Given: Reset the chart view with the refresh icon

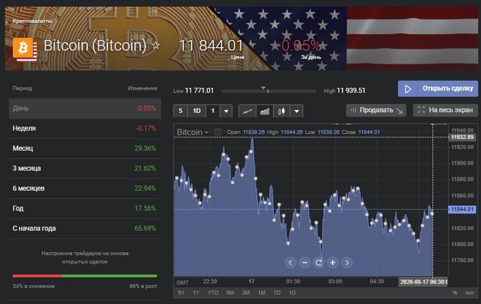Looking at the screenshot, I should (x=319, y=262).
